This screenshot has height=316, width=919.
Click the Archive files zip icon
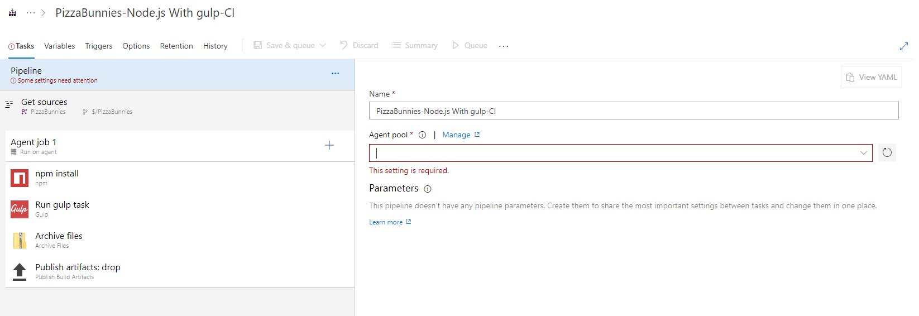pyautogui.click(x=20, y=241)
